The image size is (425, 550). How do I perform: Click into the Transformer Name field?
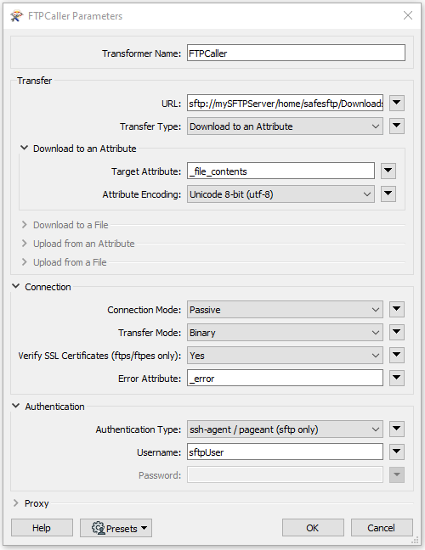[296, 53]
